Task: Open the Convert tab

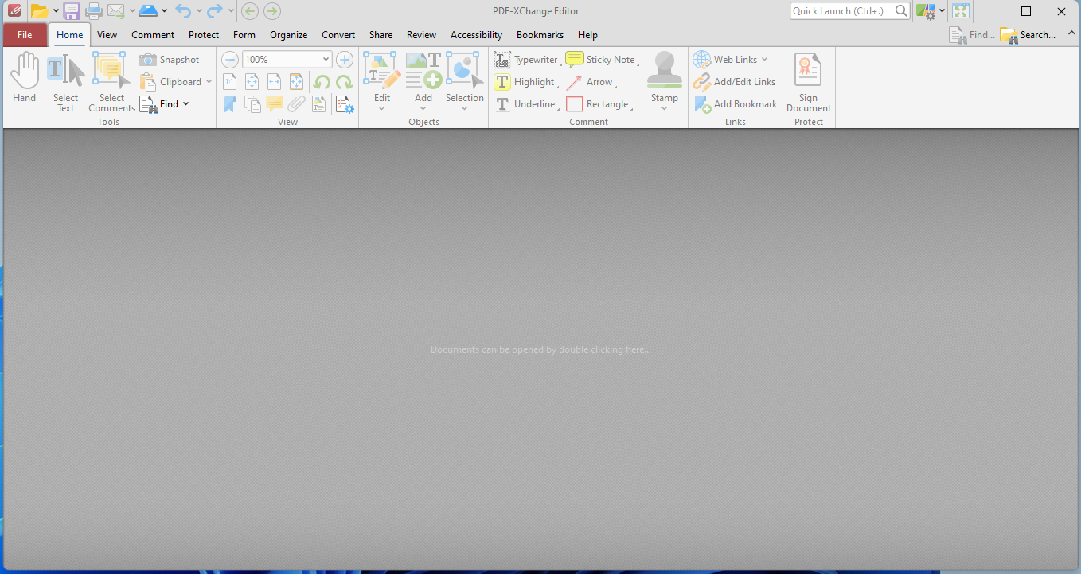Action: tap(338, 35)
